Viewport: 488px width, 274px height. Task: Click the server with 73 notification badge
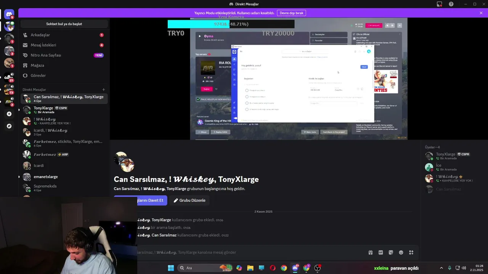[9, 89]
